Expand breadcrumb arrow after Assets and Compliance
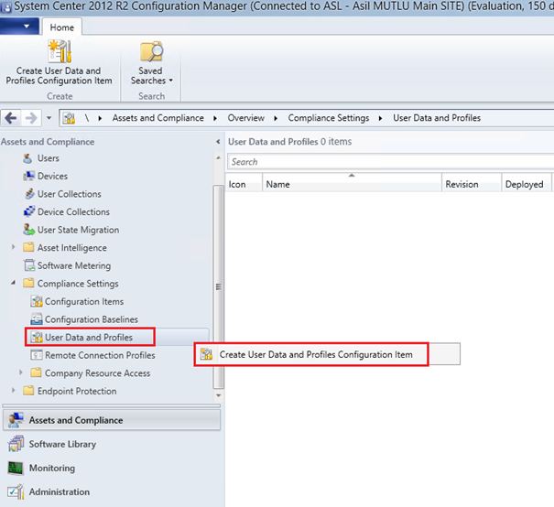This screenshot has height=507, width=554. coord(215,118)
